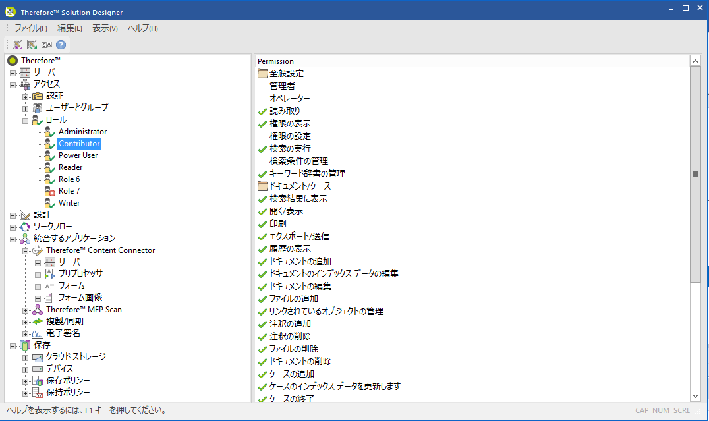The width and height of the screenshot is (709, 421).
Task: Click the Therefore root node icon
Action: (13, 60)
